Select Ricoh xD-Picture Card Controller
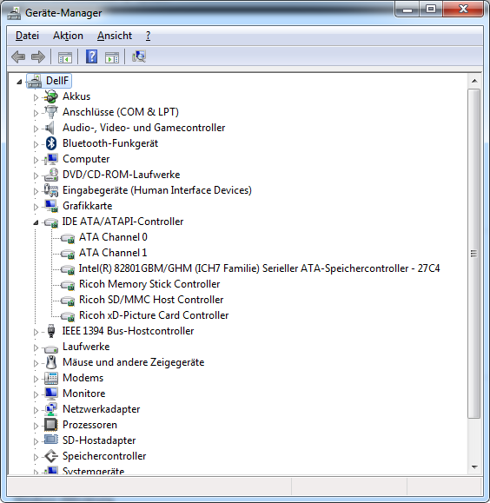Image resolution: width=490 pixels, height=503 pixels. (154, 315)
